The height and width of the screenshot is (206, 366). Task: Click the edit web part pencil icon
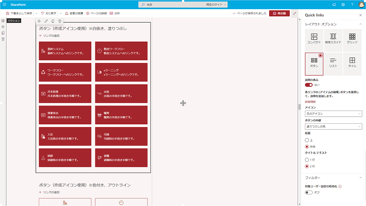[46, 21]
